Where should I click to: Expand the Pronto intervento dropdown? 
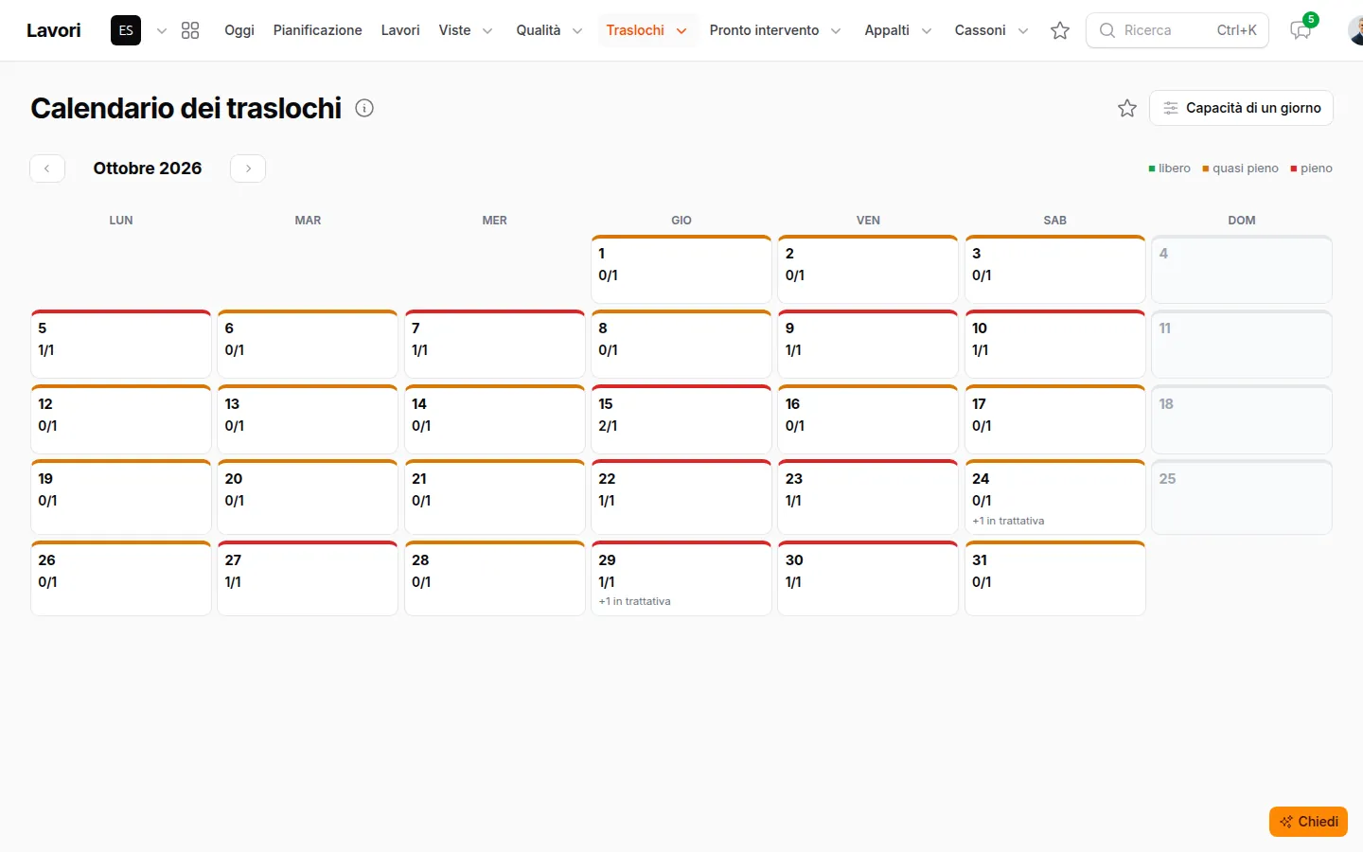click(775, 30)
